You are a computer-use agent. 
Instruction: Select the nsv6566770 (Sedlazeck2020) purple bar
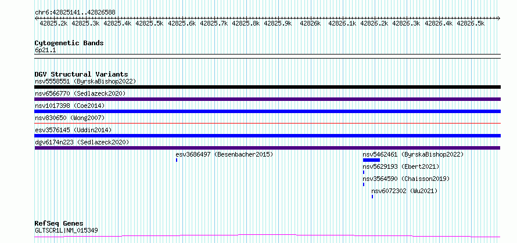pyautogui.click(x=267, y=99)
